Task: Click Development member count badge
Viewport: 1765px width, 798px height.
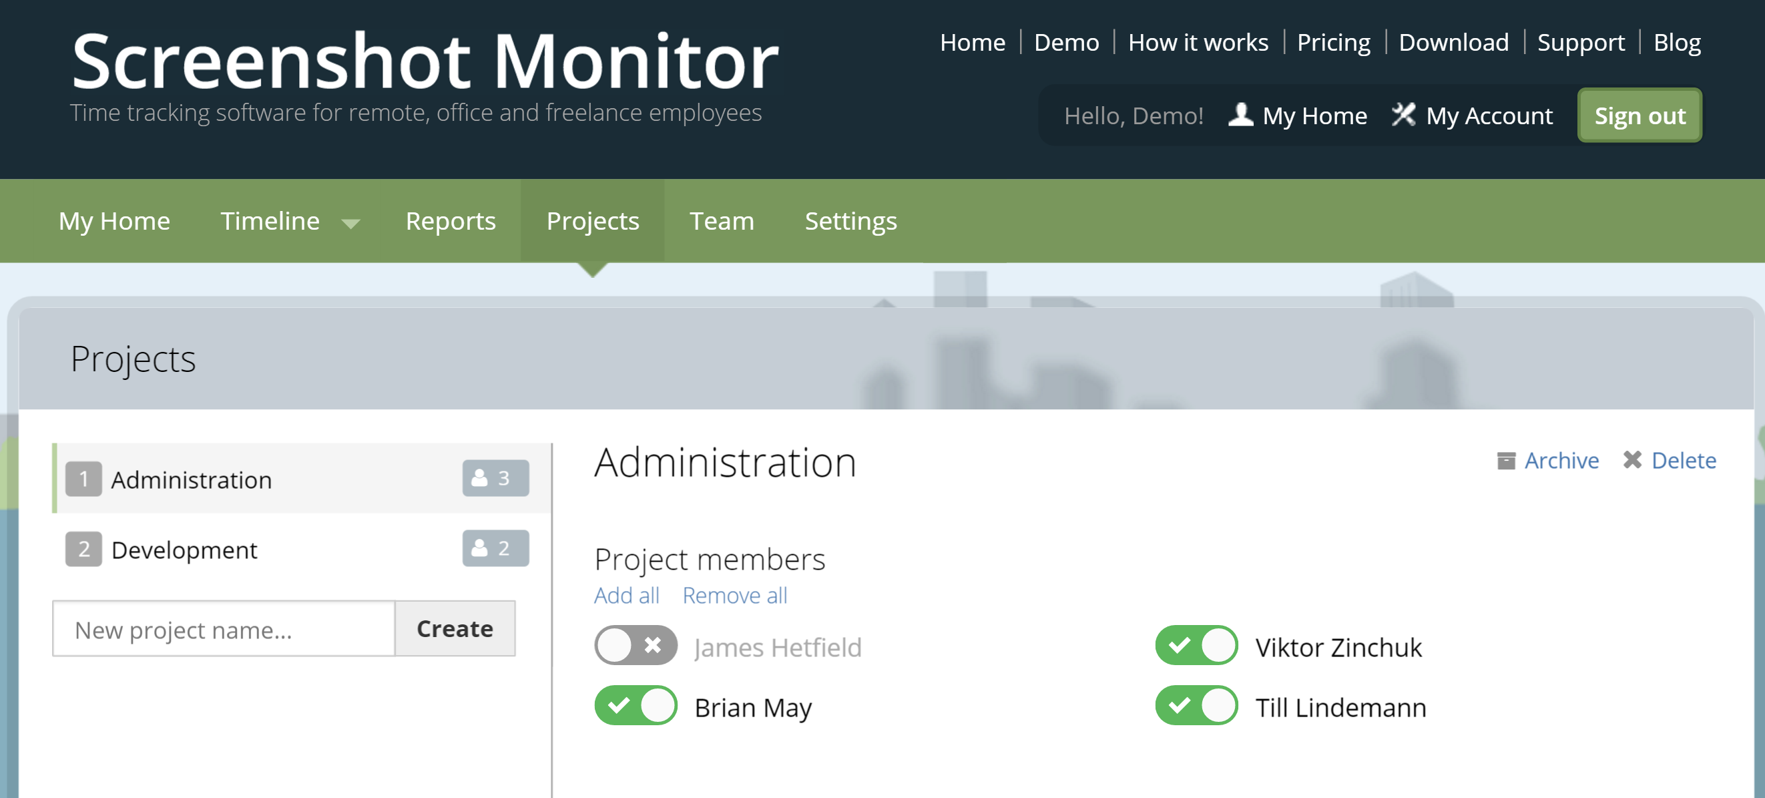Action: pos(495,548)
